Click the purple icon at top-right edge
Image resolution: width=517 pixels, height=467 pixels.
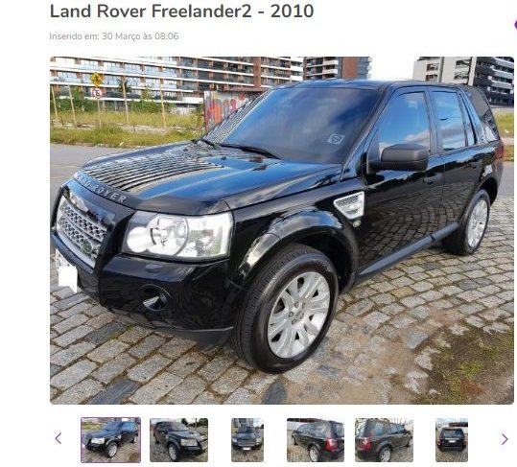(x=515, y=25)
